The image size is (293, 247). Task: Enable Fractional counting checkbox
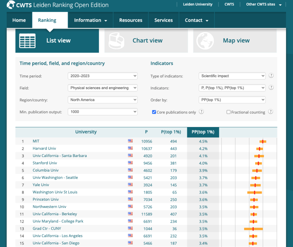pos(229,112)
